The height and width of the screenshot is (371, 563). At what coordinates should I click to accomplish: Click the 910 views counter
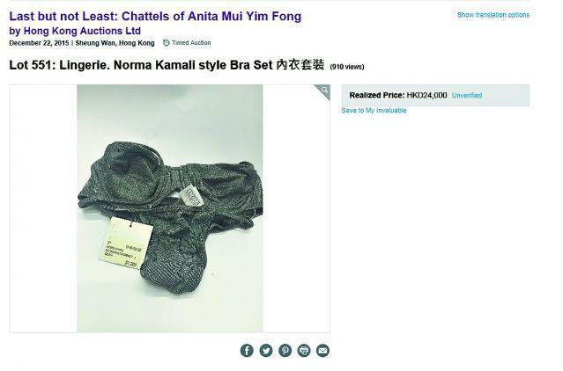[x=347, y=67]
